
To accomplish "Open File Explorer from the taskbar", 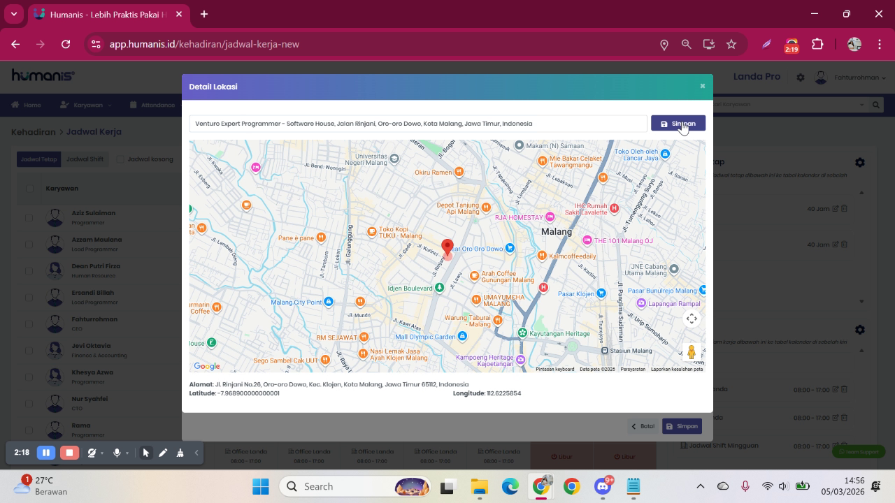I will (479, 486).
